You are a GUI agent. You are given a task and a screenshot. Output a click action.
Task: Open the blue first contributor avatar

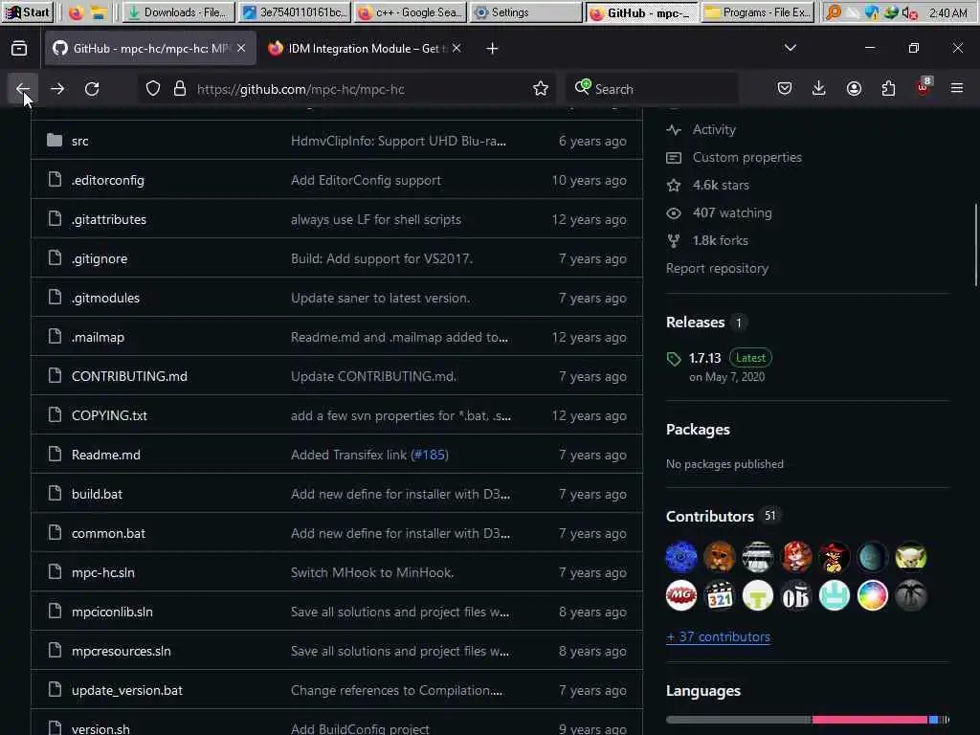pos(681,557)
